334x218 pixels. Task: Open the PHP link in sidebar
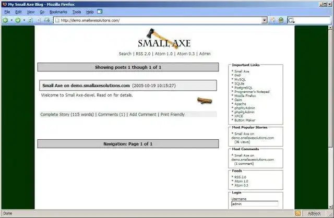coord(237,76)
